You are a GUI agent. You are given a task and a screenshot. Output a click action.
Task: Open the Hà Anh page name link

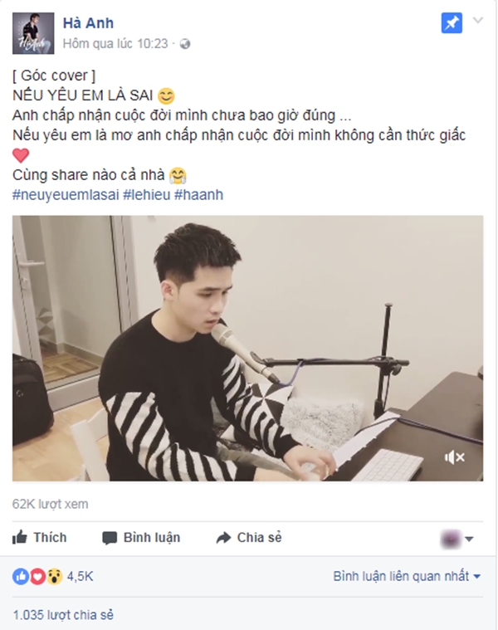pos(88,23)
